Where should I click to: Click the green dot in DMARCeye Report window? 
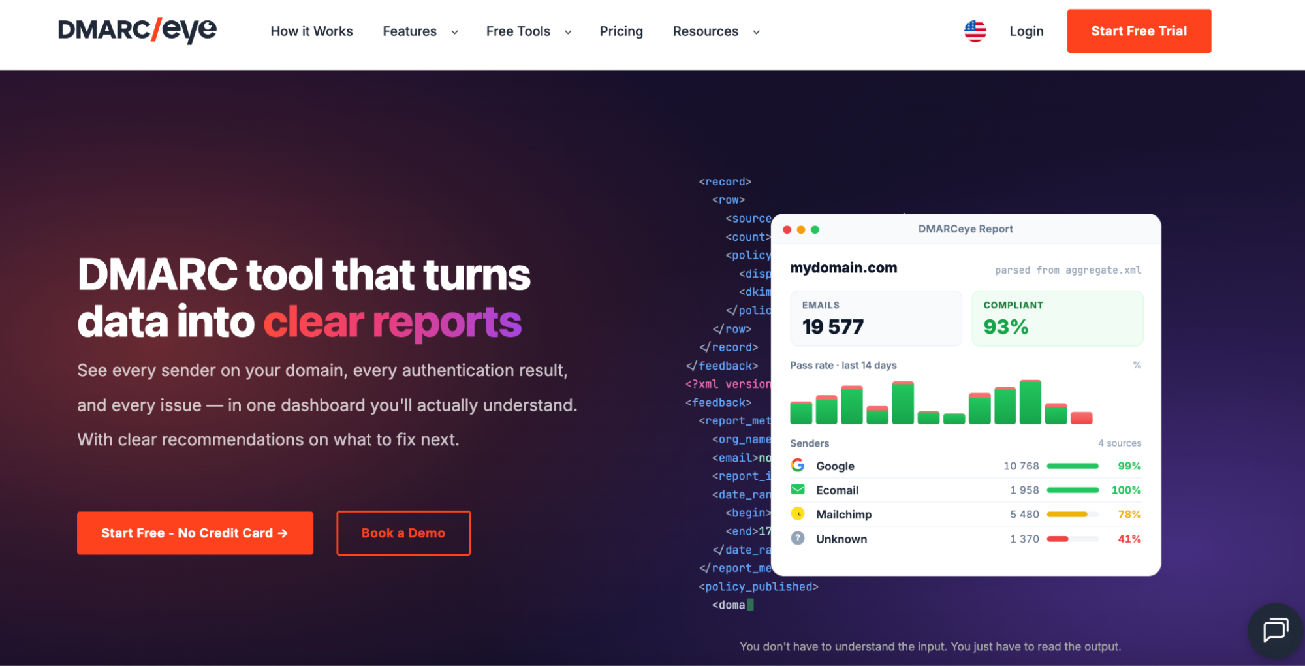pos(815,229)
